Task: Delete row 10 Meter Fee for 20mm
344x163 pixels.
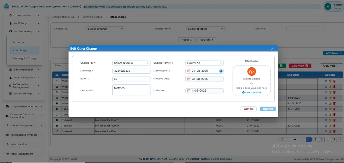Action: coord(335,131)
